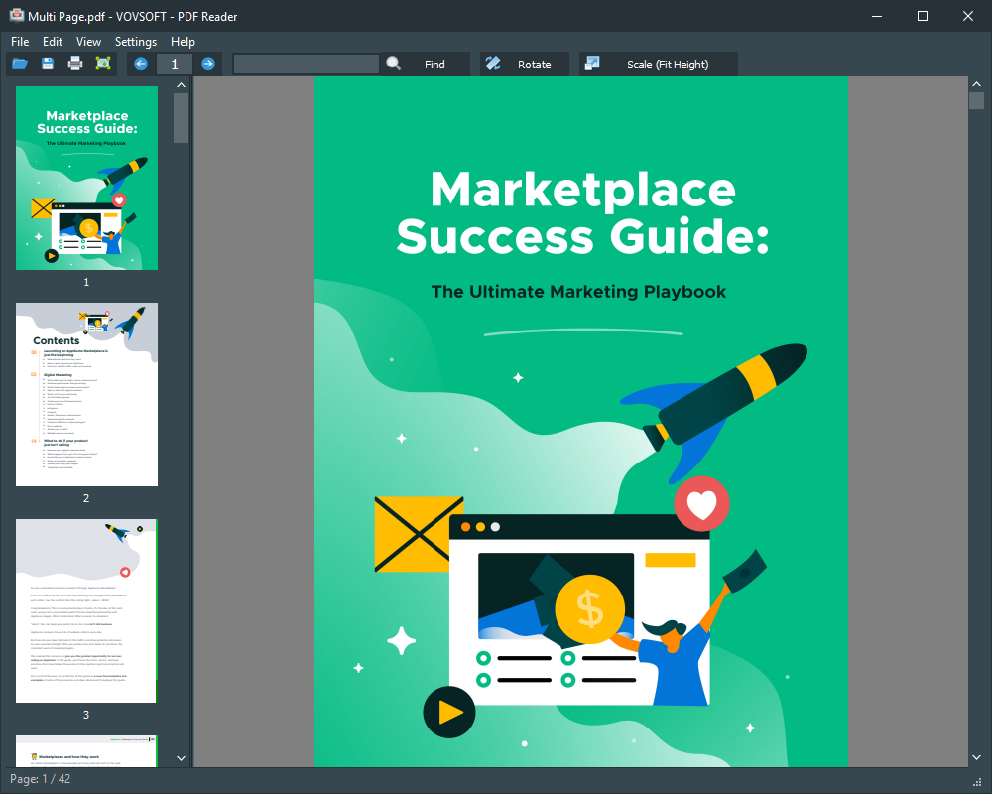The image size is (992, 794).
Task: Click the thumbnail panel scroll down arrow
Action: click(181, 758)
